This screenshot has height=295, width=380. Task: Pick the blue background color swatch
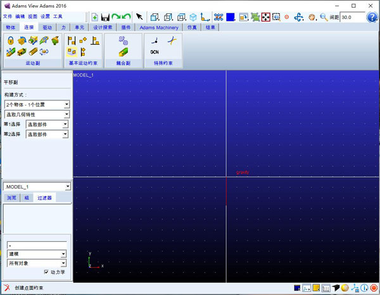[x=231, y=17]
